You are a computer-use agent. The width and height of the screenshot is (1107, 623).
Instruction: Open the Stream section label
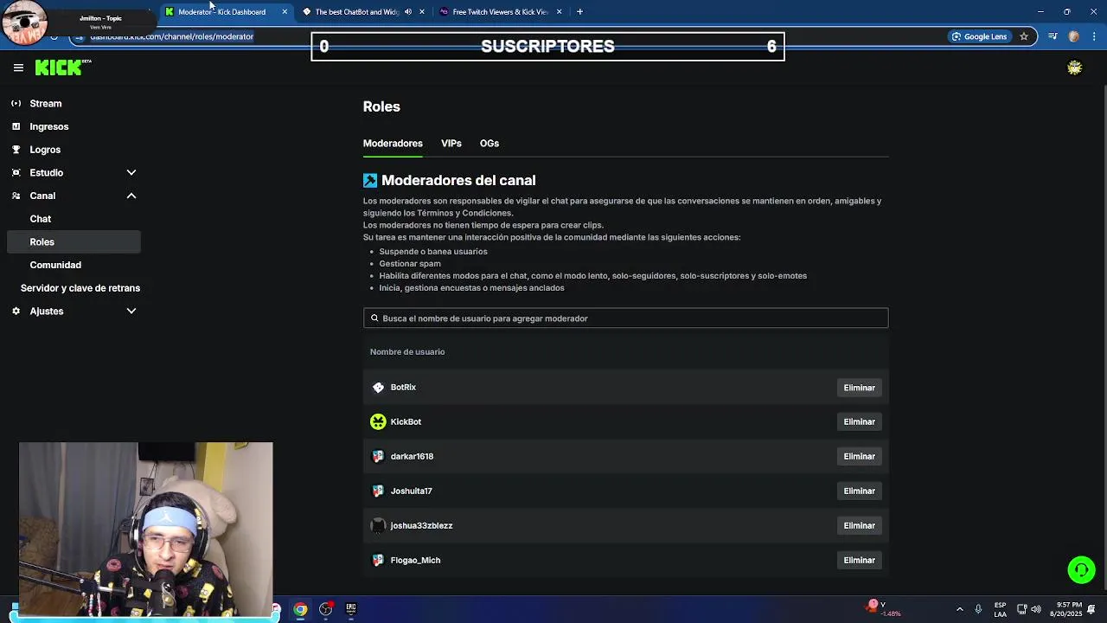45,104
